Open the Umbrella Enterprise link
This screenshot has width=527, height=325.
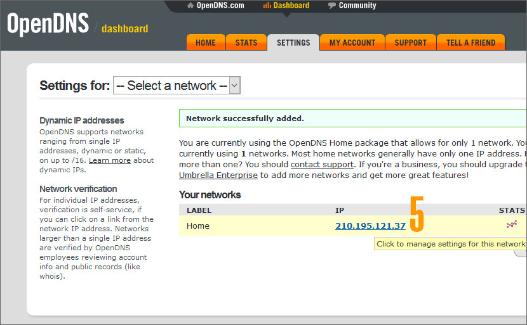pos(218,175)
